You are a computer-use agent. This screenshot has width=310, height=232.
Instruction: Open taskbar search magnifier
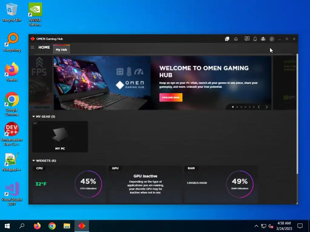coord(22,226)
